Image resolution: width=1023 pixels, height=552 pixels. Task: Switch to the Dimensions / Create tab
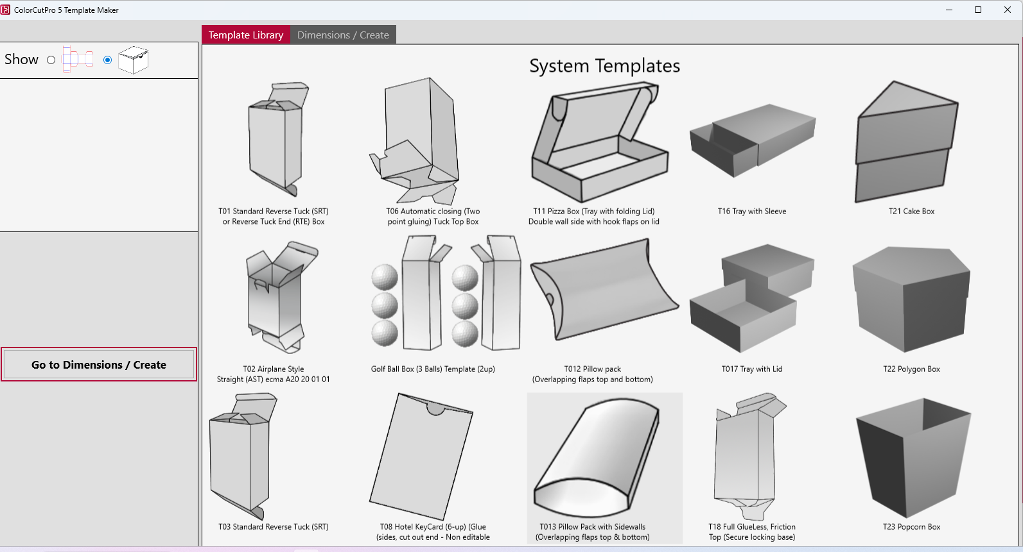click(343, 35)
